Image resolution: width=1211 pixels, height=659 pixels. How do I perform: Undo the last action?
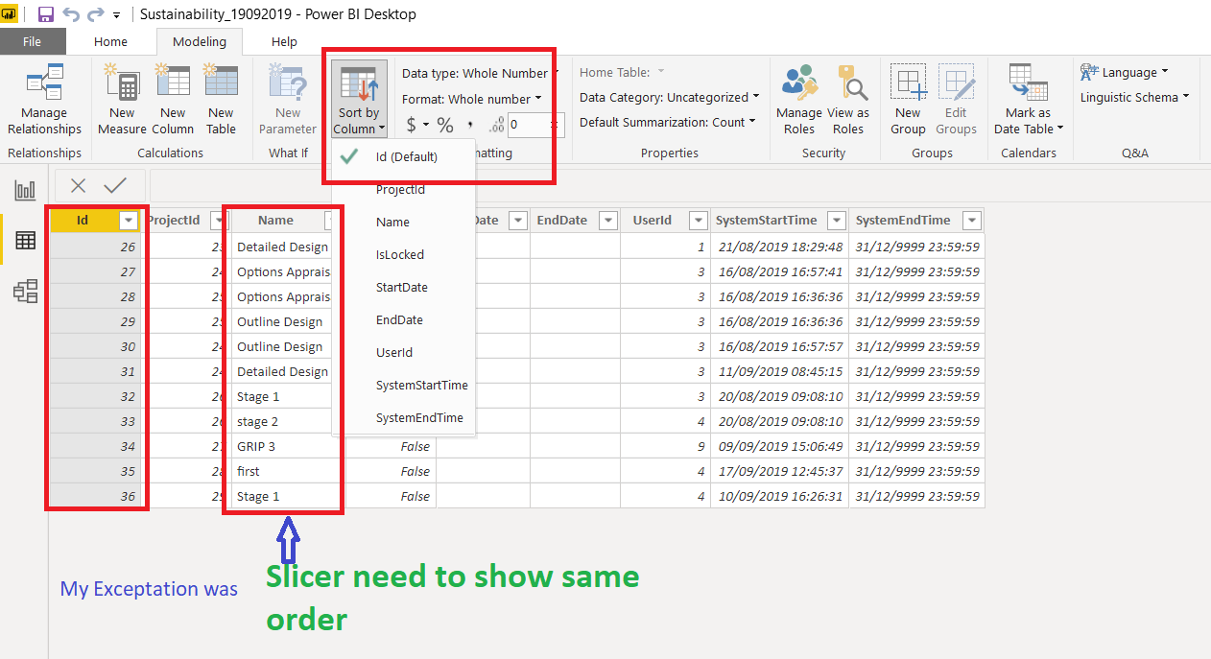71,14
